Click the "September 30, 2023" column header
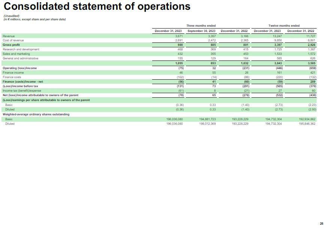The width and height of the screenshot is (329, 228). [x=201, y=31]
